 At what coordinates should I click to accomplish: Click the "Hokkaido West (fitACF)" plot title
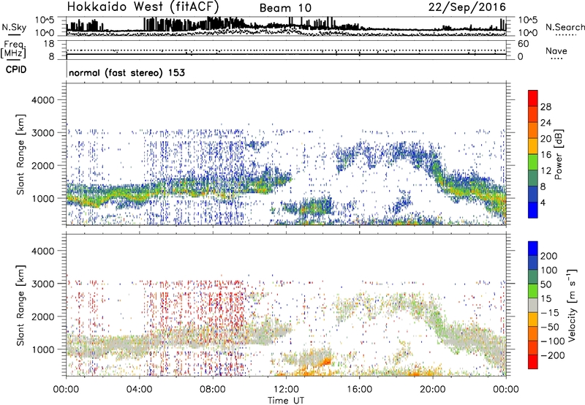(143, 7)
